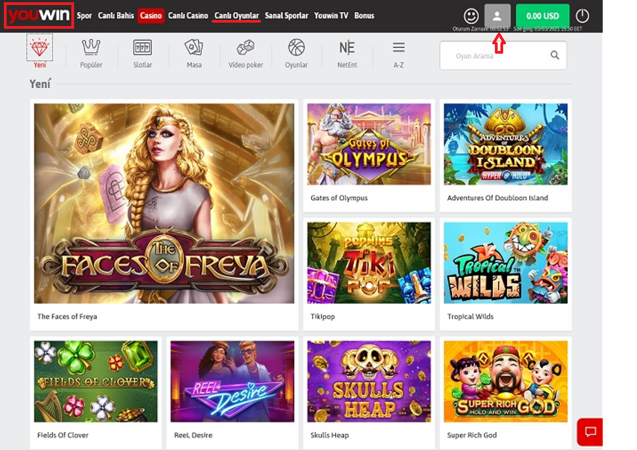Open Youwin TV in navigation
The width and height of the screenshot is (637, 450).
tap(331, 16)
